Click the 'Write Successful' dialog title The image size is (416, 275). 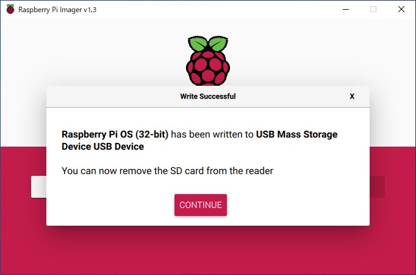click(208, 96)
